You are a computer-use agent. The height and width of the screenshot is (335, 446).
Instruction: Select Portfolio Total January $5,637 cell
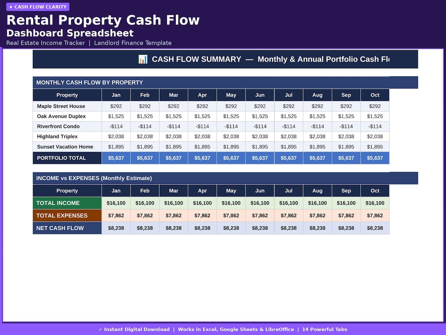(116, 158)
